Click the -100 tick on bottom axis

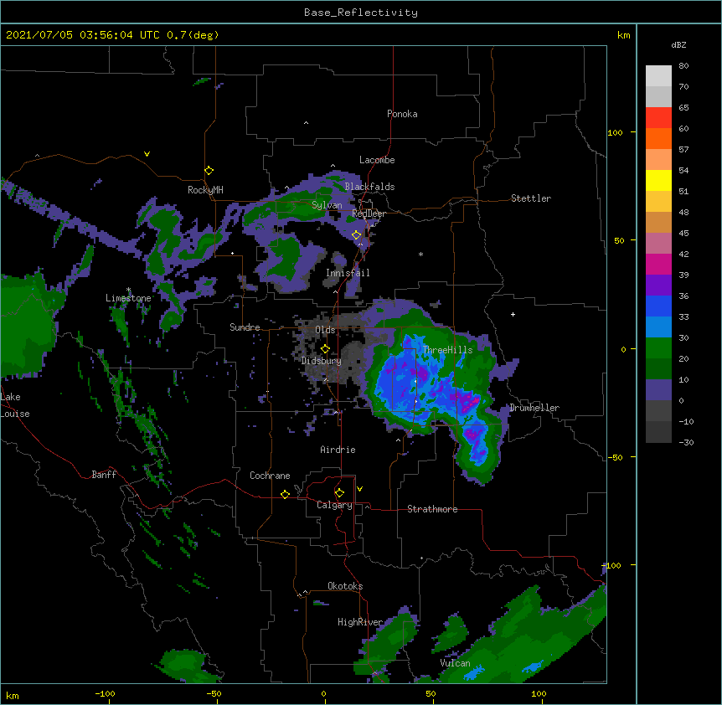105,693
